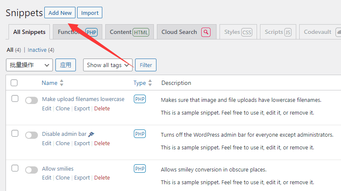
Task: Click the HTML badge on Content tab
Action: pyautogui.click(x=141, y=32)
